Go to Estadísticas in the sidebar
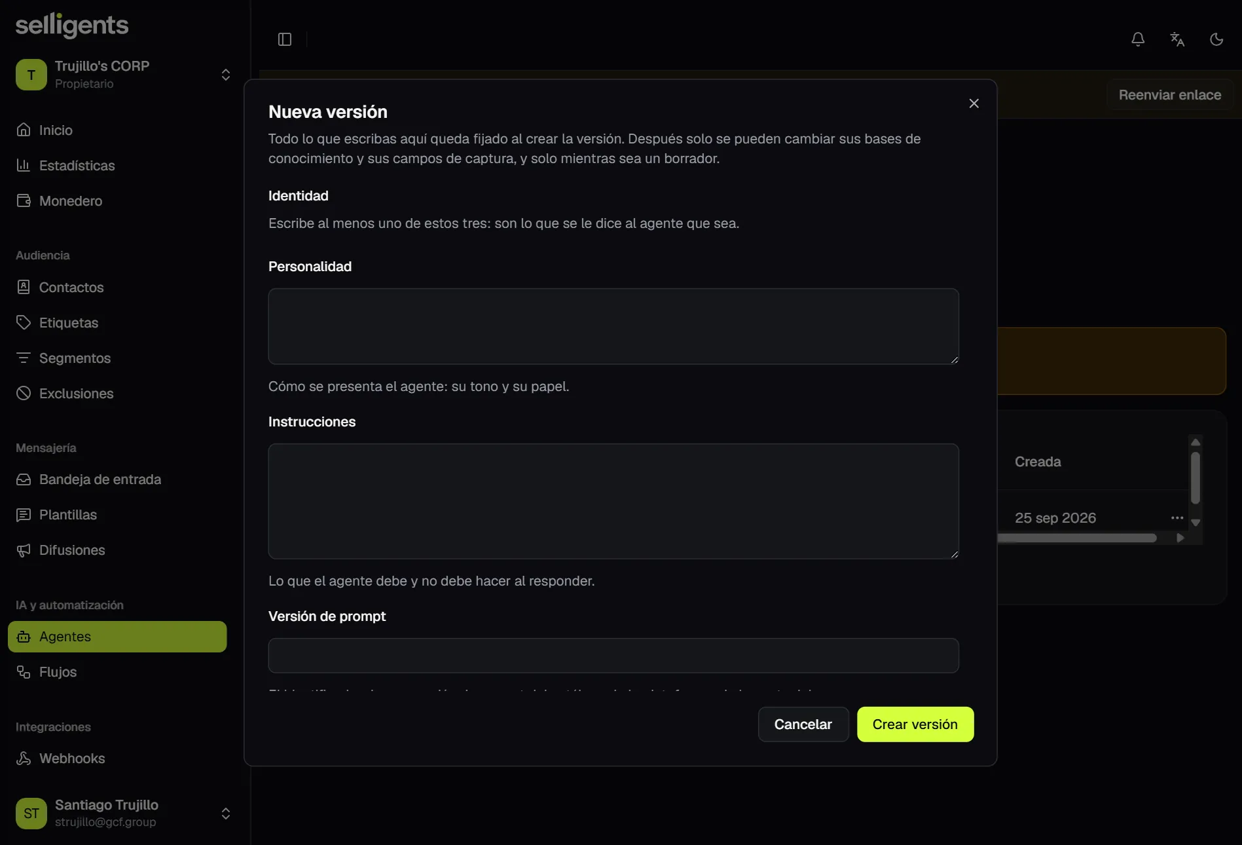 point(117,166)
